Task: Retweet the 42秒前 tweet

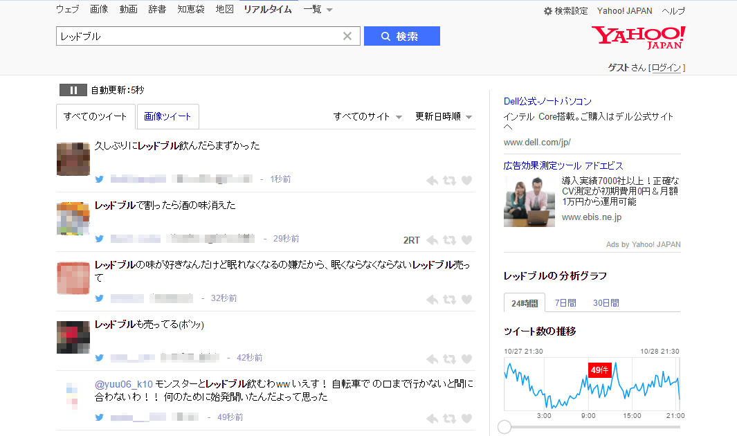Action: (449, 359)
